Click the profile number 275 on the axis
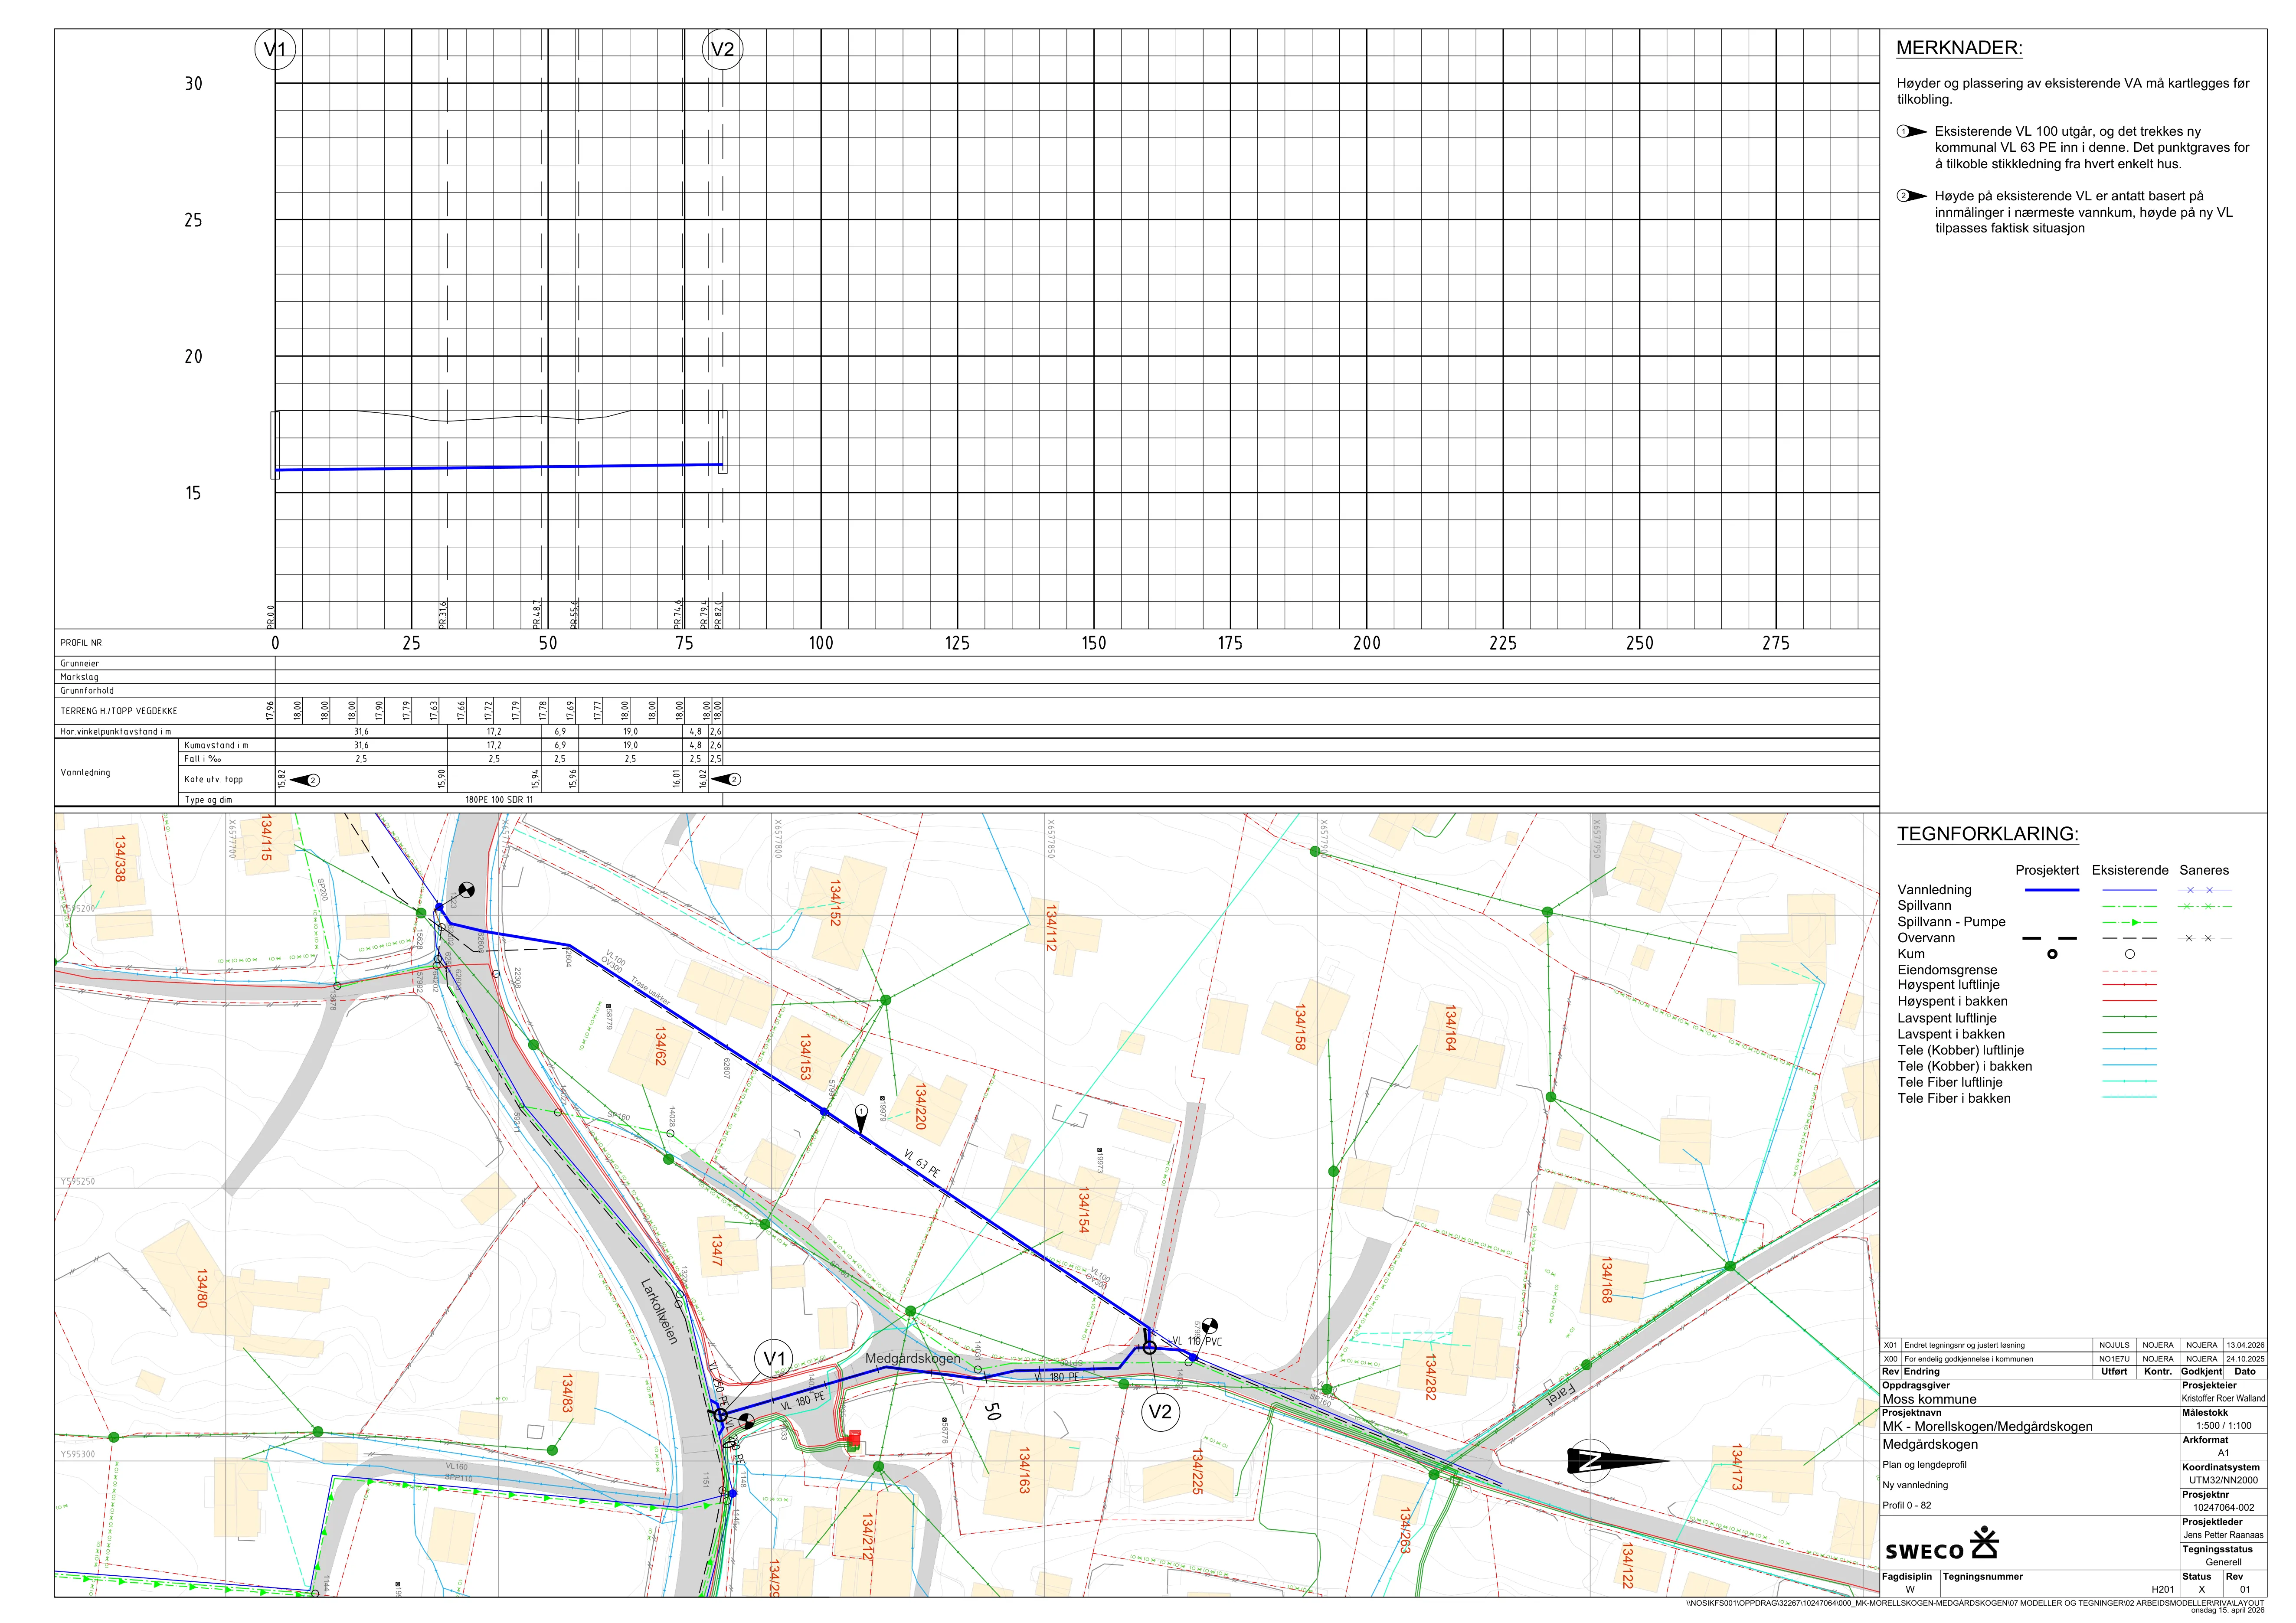The width and height of the screenshot is (2296, 1623). tap(1776, 643)
